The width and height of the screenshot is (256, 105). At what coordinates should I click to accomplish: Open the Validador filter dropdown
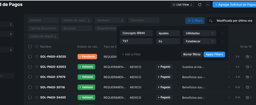[x=110, y=20]
